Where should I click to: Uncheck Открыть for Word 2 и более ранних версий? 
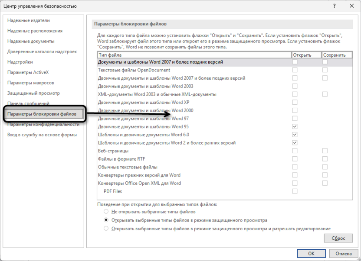click(x=295, y=143)
